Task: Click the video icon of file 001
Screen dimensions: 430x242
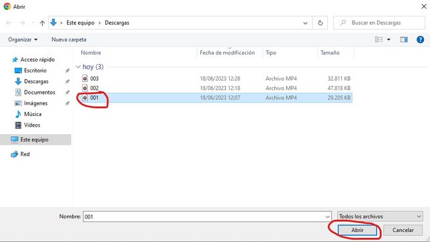Action: (x=85, y=97)
